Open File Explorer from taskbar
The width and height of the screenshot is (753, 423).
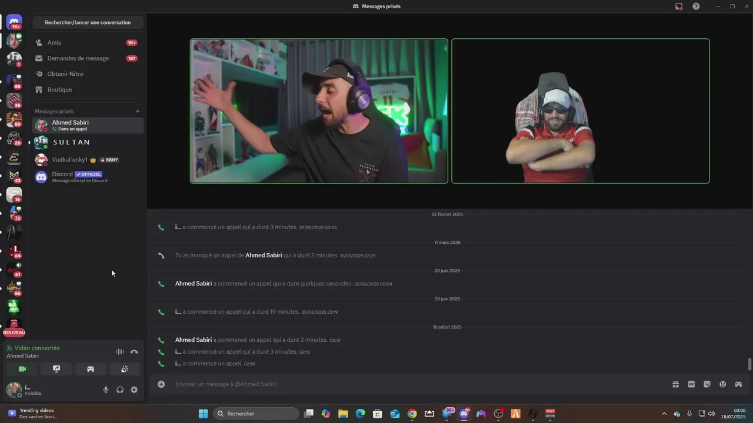pyautogui.click(x=343, y=414)
